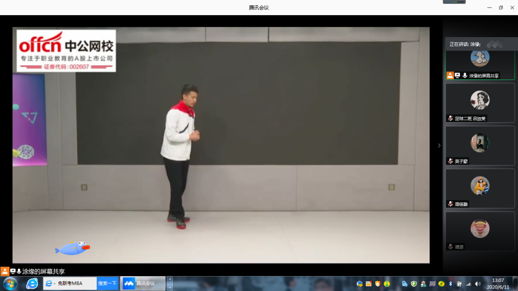The image size is (518, 291).
Task: Click the green shield security tray icon
Action: click(414, 284)
